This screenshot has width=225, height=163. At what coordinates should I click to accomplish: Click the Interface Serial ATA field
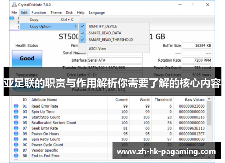(x=115, y=60)
